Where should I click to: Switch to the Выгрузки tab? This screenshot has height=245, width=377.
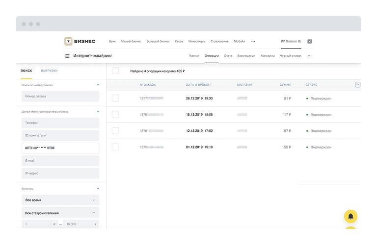coord(49,71)
